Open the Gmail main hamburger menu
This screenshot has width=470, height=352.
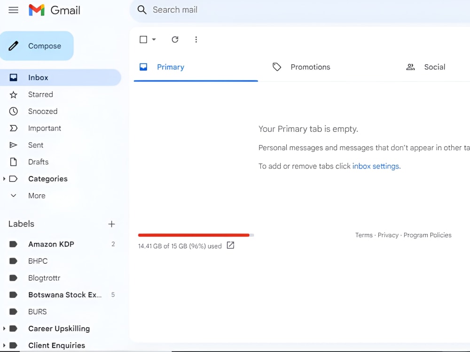(x=13, y=9)
